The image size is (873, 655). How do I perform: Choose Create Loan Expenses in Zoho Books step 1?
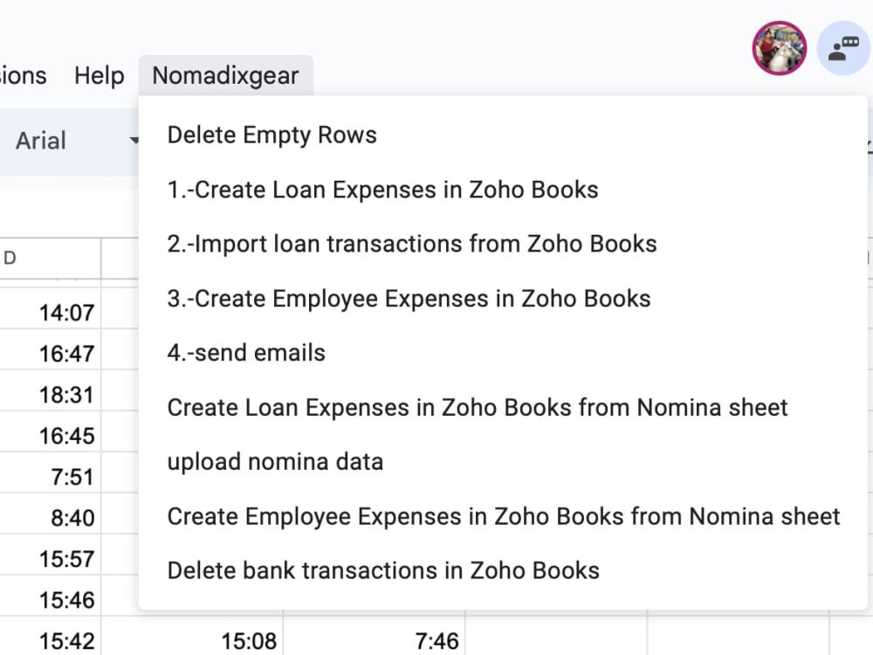382,190
